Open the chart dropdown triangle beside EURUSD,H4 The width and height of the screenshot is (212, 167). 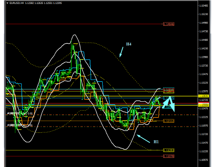[7, 3]
